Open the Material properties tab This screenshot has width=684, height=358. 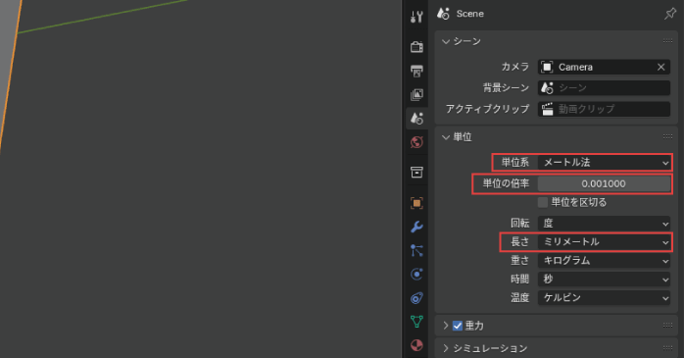pyautogui.click(x=416, y=345)
